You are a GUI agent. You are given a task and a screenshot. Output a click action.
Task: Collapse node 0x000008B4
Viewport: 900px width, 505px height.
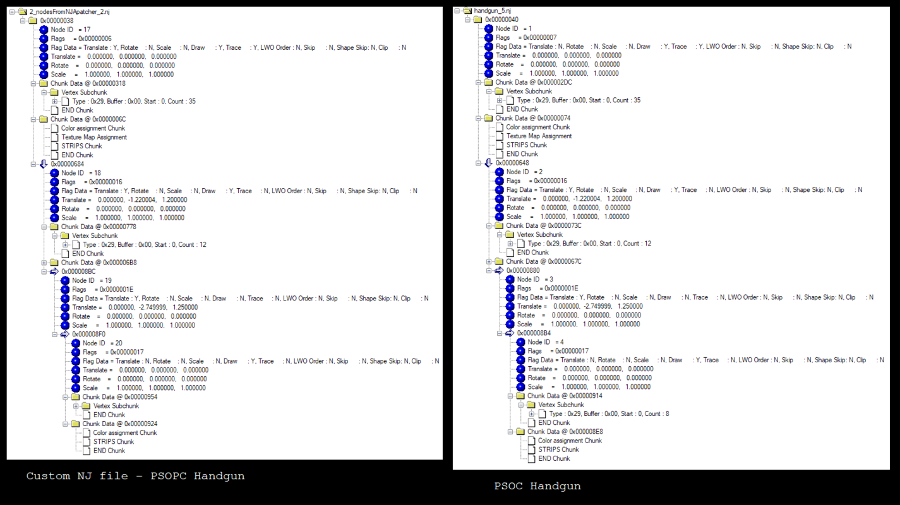coord(500,333)
